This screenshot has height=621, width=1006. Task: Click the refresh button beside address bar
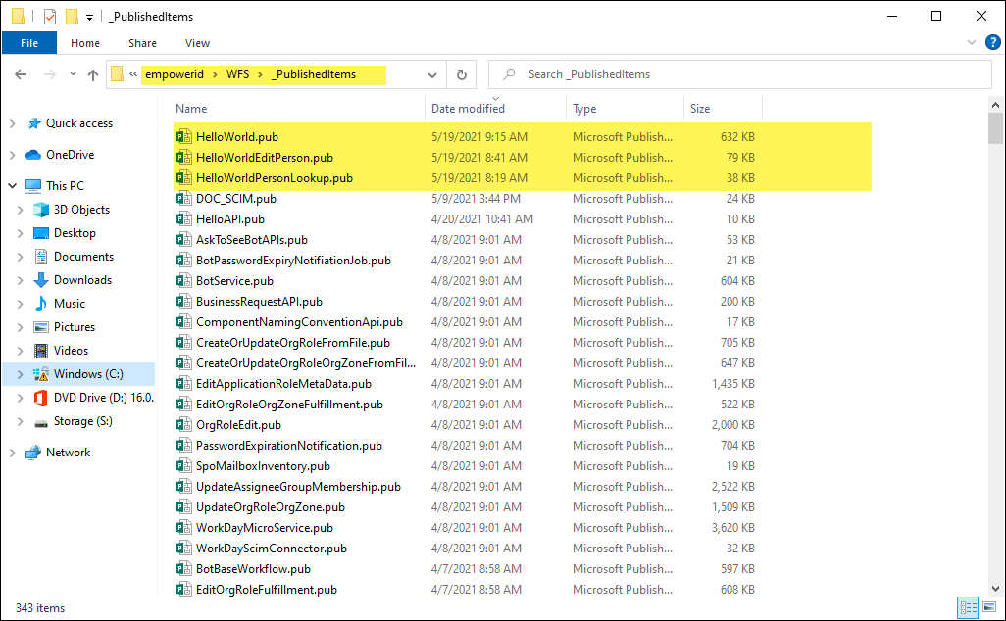coord(462,74)
